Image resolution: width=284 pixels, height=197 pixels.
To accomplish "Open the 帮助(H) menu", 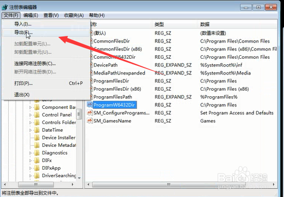I will (x=97, y=15).
